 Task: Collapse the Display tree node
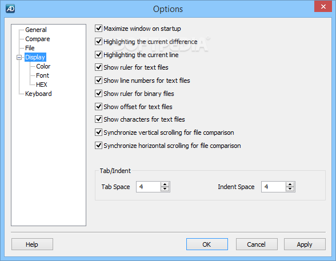tap(19, 57)
